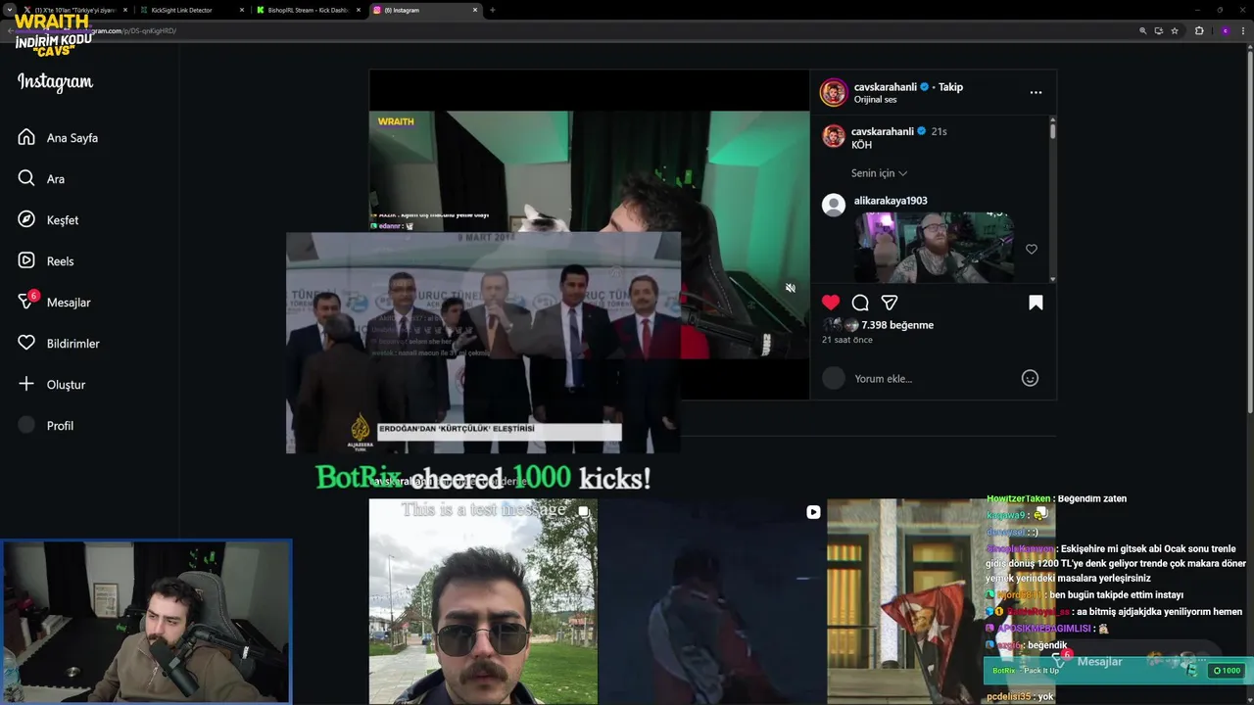Screen dimensions: 1254x705
Task: Click the Oluştur plus icon
Action: coord(26,384)
